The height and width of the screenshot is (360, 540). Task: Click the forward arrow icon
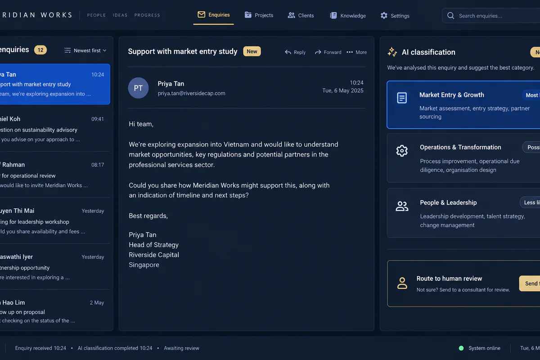318,52
